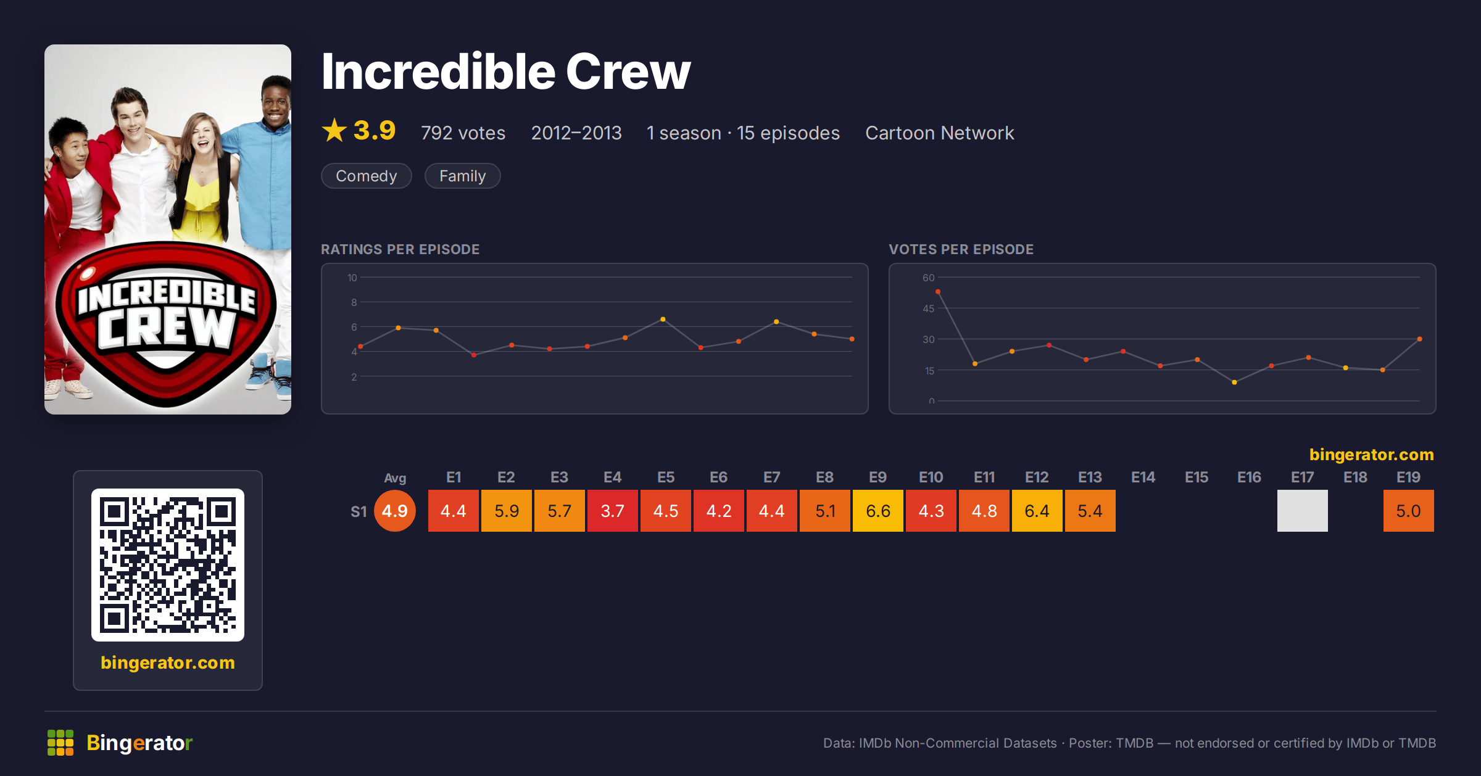The height and width of the screenshot is (776, 1481).
Task: Select the season average 4.9 circle
Action: (x=395, y=511)
